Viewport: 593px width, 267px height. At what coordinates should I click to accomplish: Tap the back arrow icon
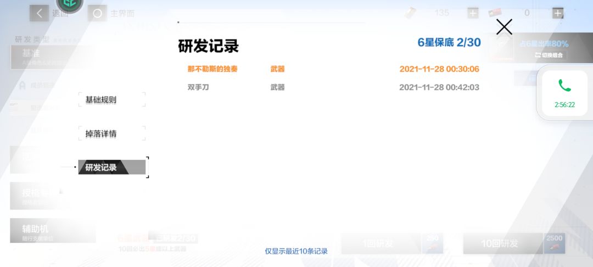pos(40,13)
